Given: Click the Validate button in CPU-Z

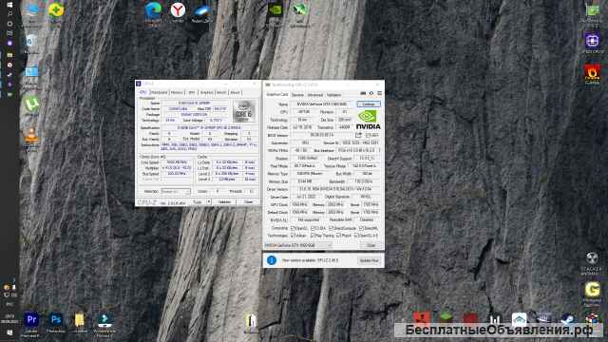Looking at the screenshot, I should pos(224,202).
